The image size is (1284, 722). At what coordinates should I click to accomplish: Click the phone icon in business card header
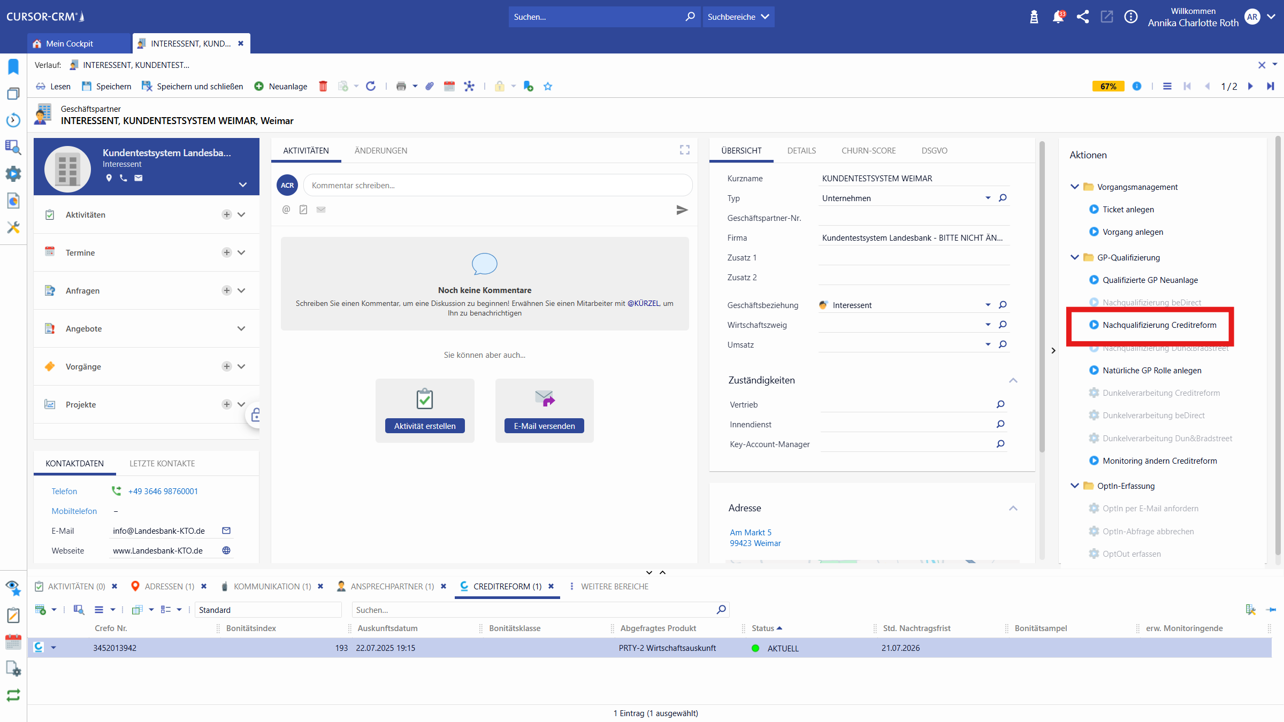point(124,178)
